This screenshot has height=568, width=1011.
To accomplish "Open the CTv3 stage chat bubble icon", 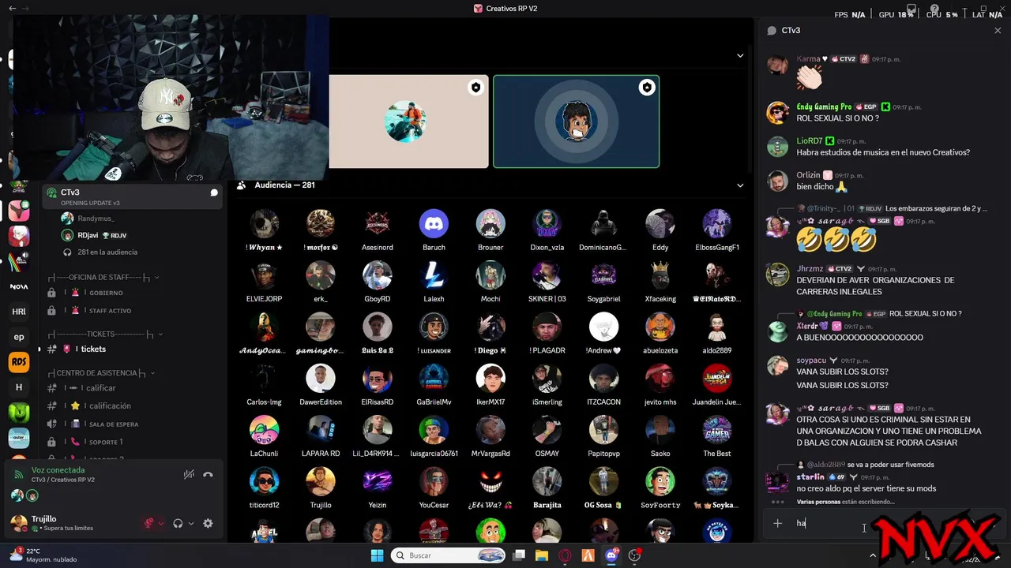I will 214,192.
